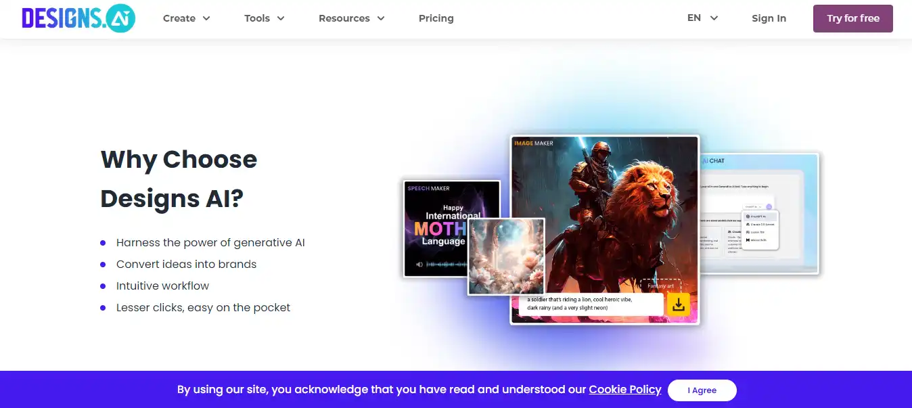912x408 pixels.
Task: Click the speaker icon in Speech Maker card
Action: point(420,265)
